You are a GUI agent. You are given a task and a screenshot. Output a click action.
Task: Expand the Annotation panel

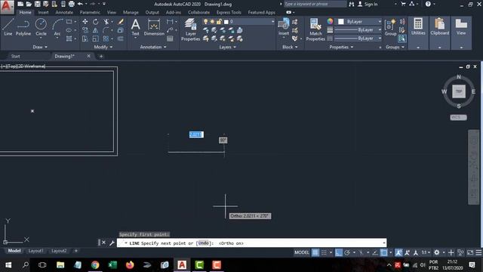pos(153,47)
